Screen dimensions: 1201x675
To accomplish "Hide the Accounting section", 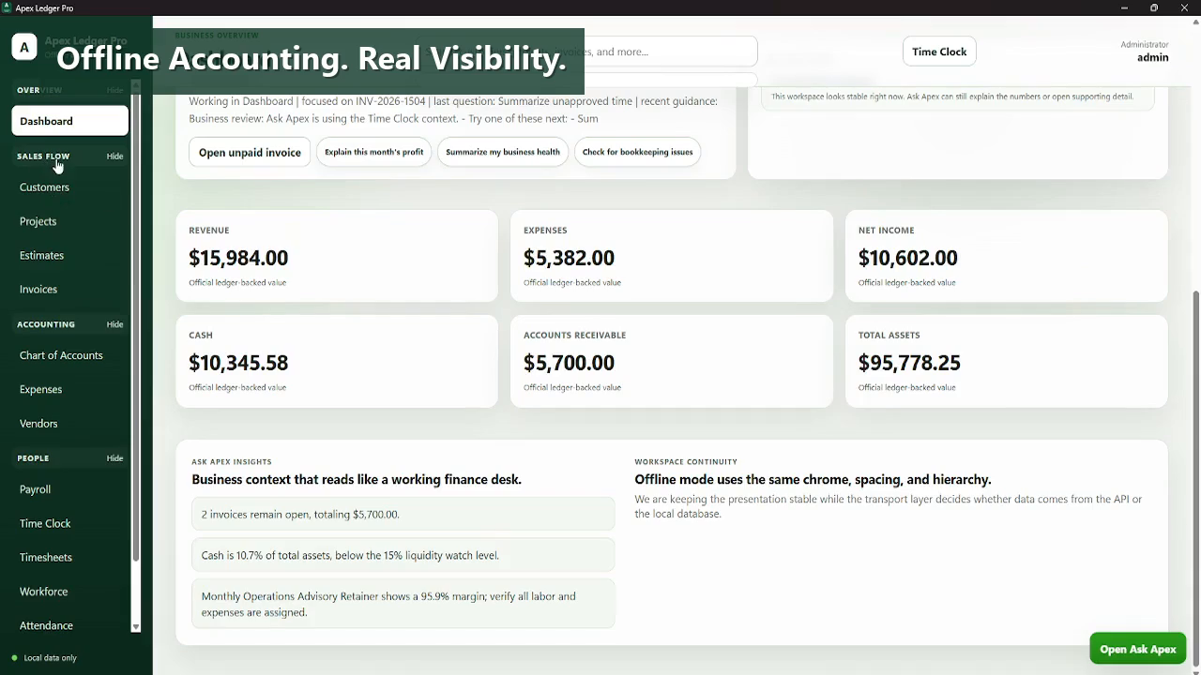I will tap(114, 324).
